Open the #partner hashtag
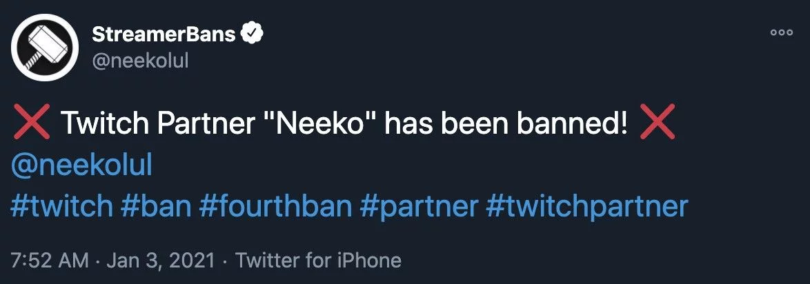 (419, 206)
